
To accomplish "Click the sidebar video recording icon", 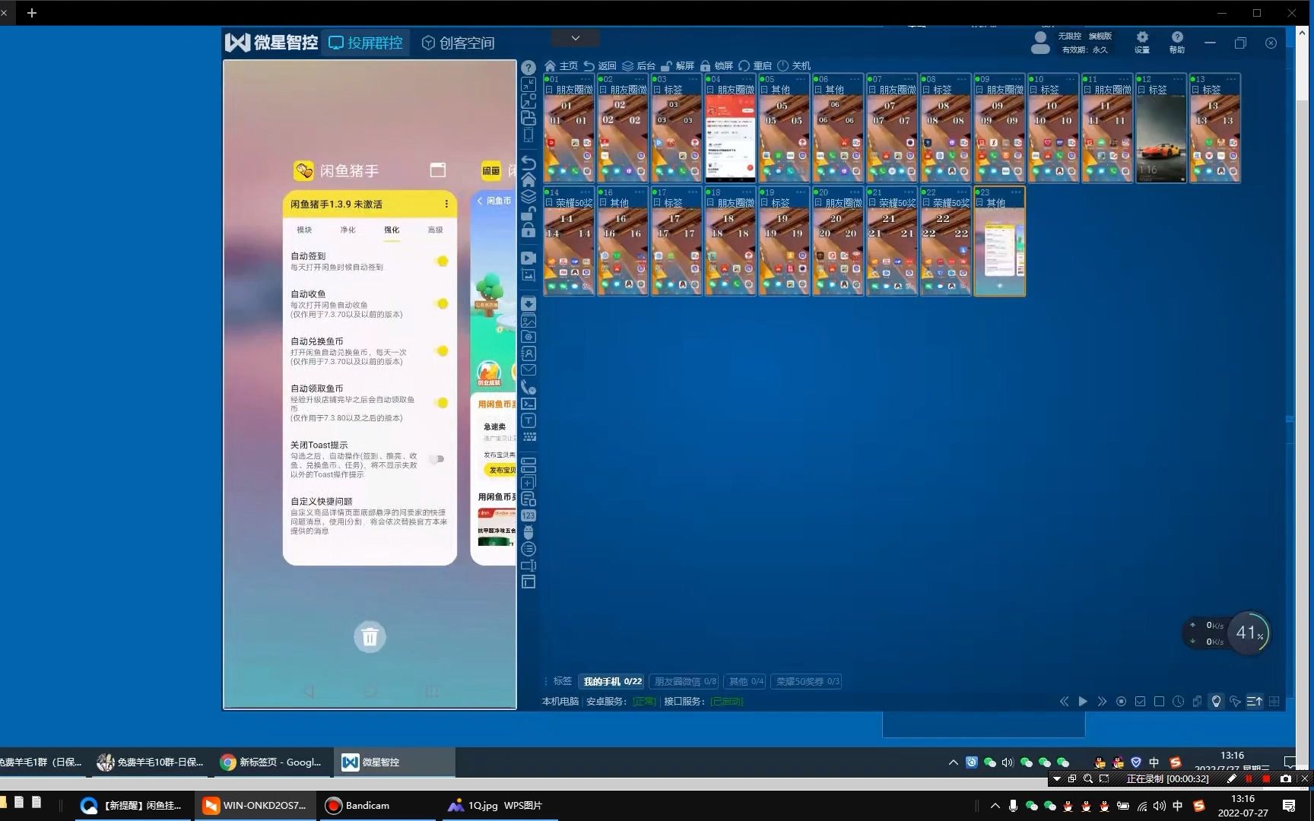I will [x=528, y=258].
